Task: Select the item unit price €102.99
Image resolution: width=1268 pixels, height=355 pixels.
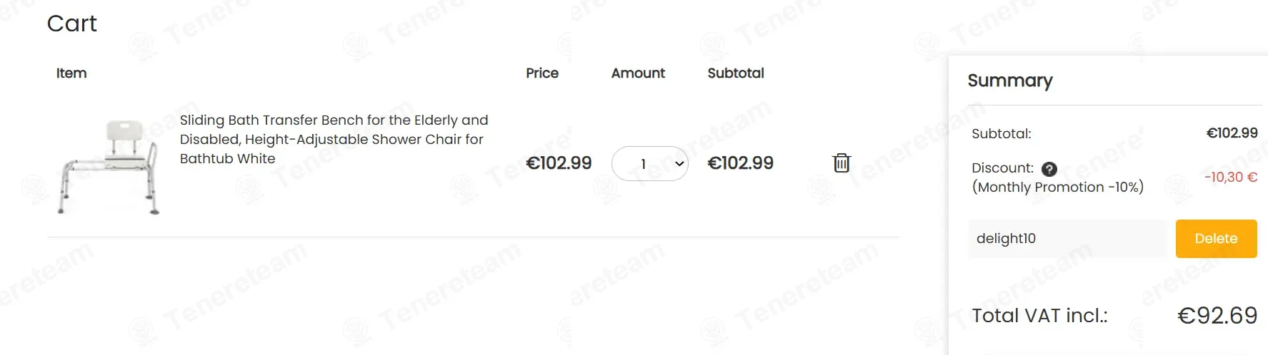Action: [x=559, y=163]
